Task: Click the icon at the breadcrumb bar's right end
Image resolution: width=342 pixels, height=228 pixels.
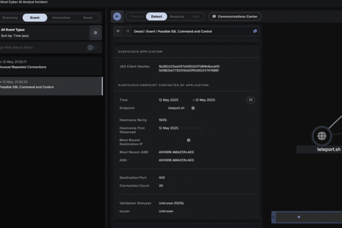Action: click(255, 32)
